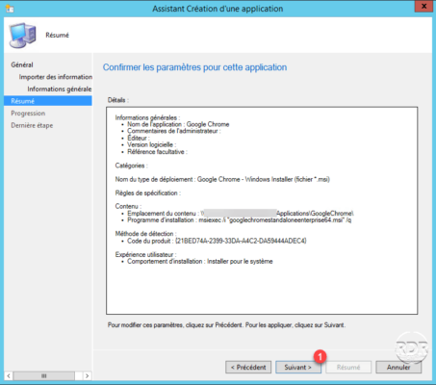The width and height of the screenshot is (436, 385).
Task: Click the sidebar scrollbar right arrow
Action: coord(87,375)
